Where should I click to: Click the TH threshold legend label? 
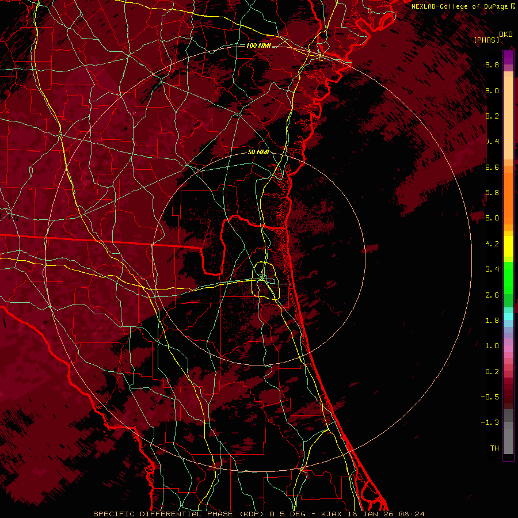point(494,448)
